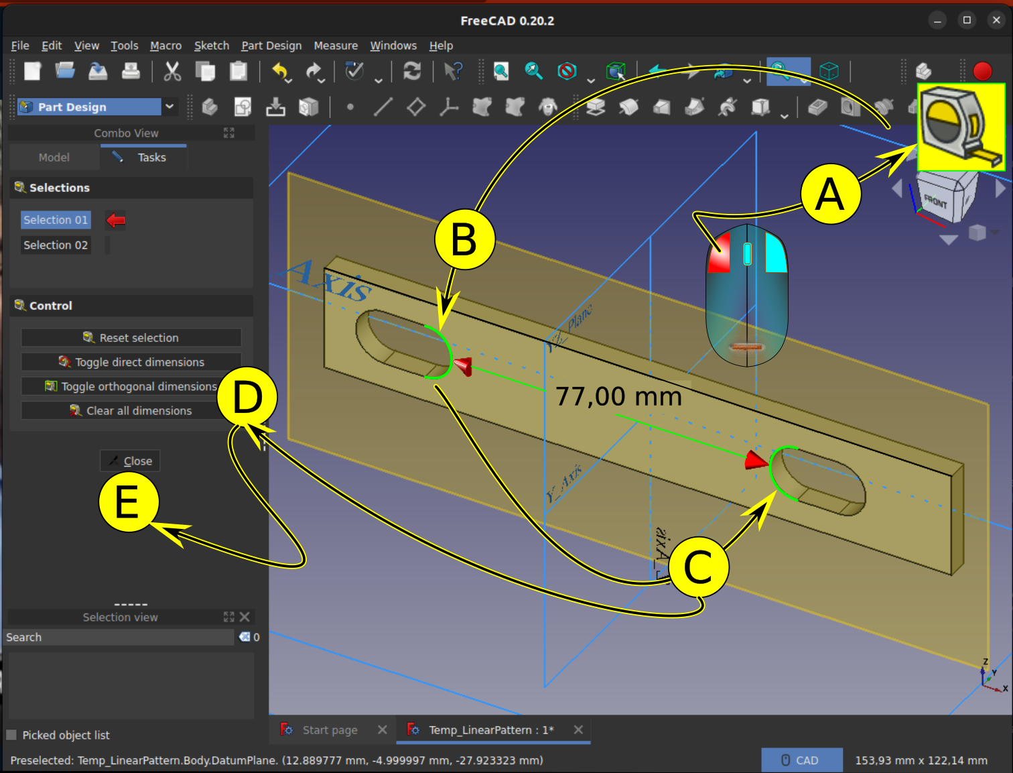Click the FRONT face of navigation cube

click(936, 200)
